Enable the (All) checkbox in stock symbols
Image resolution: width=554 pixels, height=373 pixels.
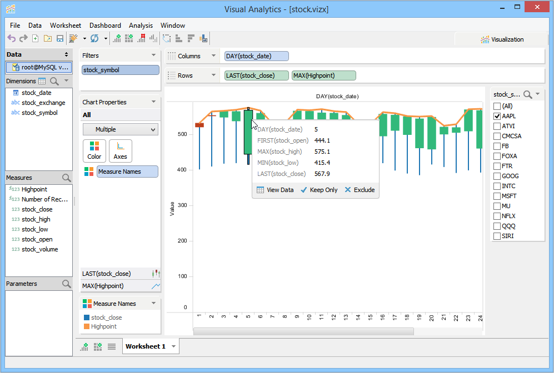coord(497,106)
